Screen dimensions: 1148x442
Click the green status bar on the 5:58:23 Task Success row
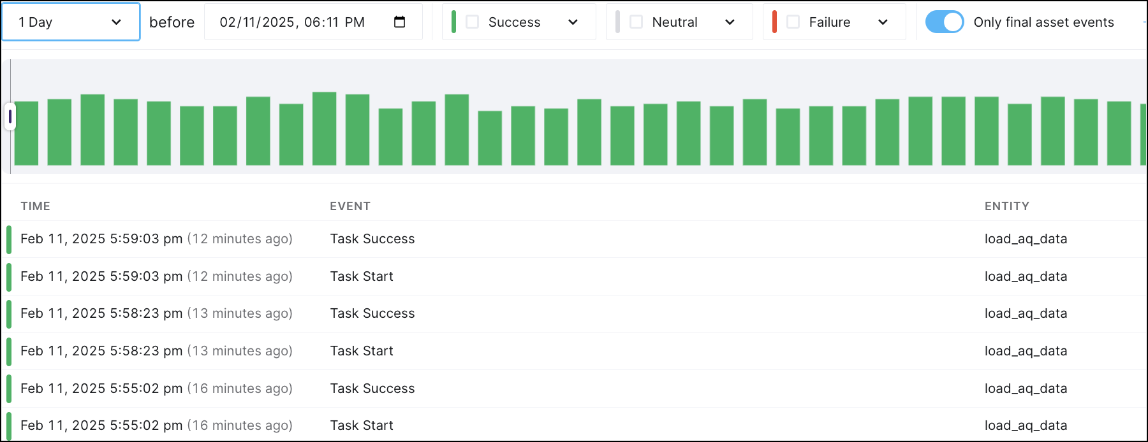point(10,313)
